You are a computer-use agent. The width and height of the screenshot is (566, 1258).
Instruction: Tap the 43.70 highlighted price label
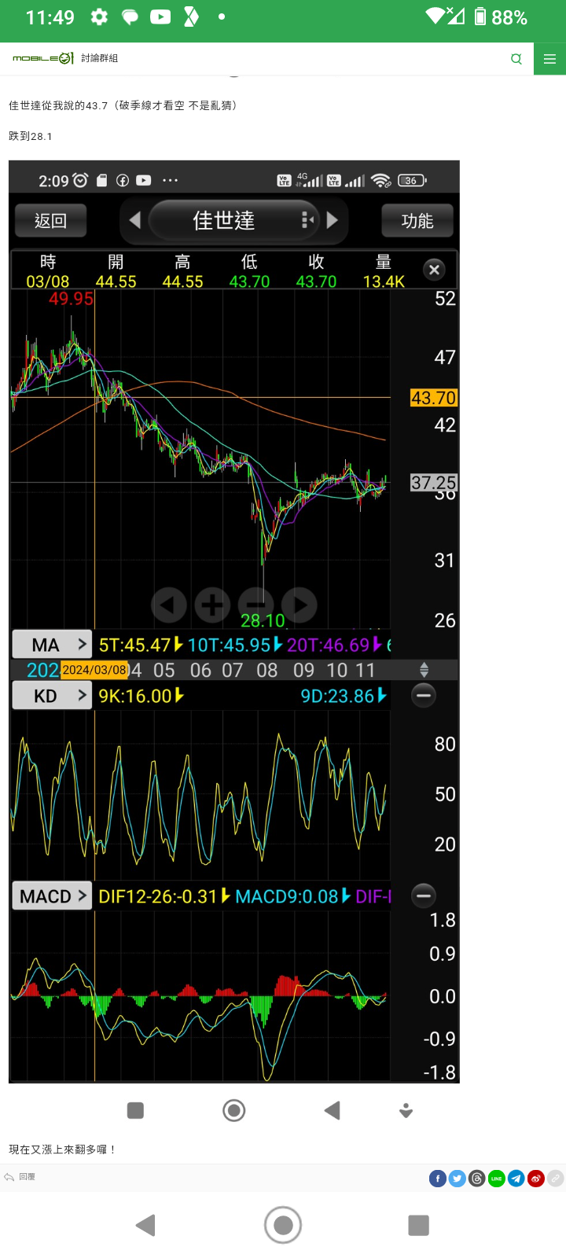tap(434, 398)
